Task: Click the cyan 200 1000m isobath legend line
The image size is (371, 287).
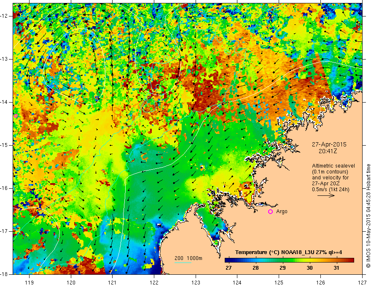Action: 183,263
